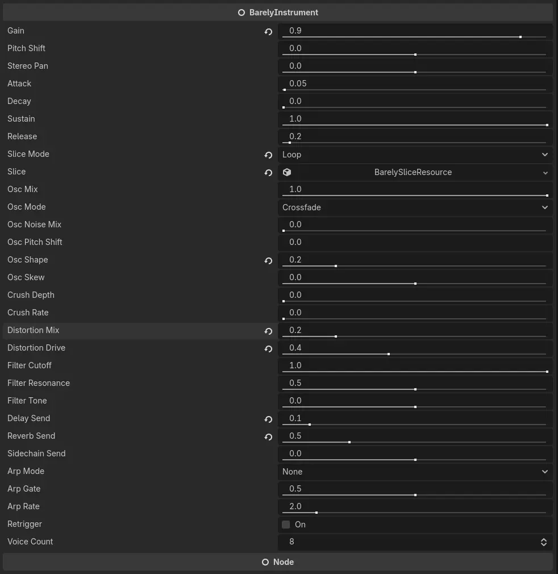Image resolution: width=558 pixels, height=574 pixels.
Task: Reset Osc Shape with its revert icon
Action: coord(268,260)
